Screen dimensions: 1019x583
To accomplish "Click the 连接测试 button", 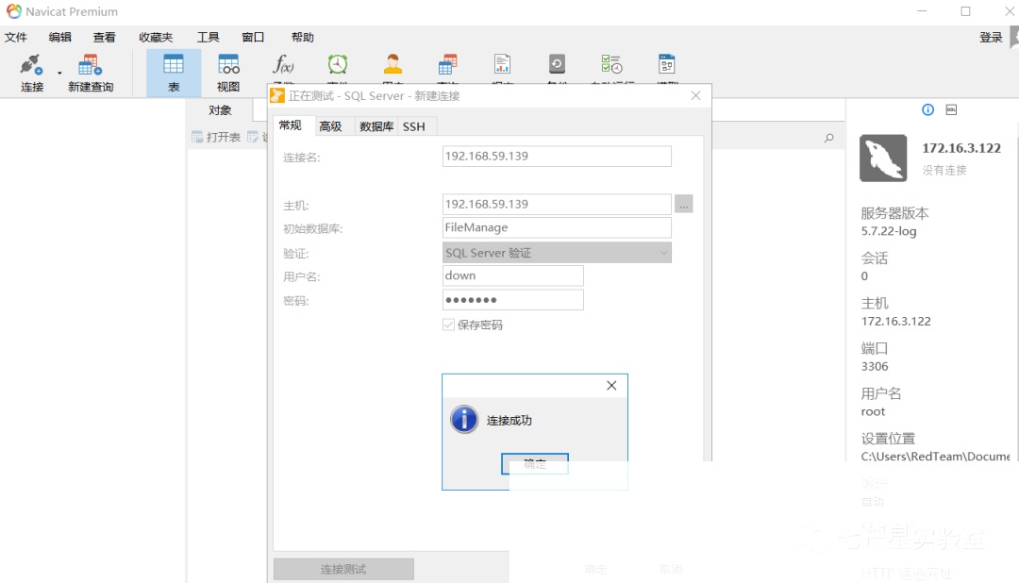I will pos(343,569).
